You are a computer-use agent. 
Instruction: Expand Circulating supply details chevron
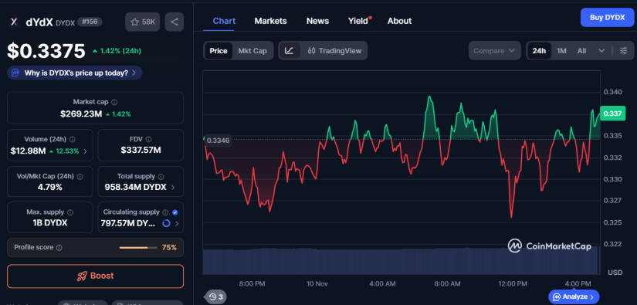tap(177, 223)
